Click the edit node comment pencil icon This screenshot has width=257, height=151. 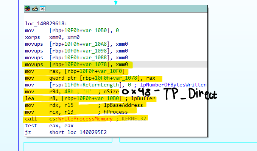tap(35, 9)
